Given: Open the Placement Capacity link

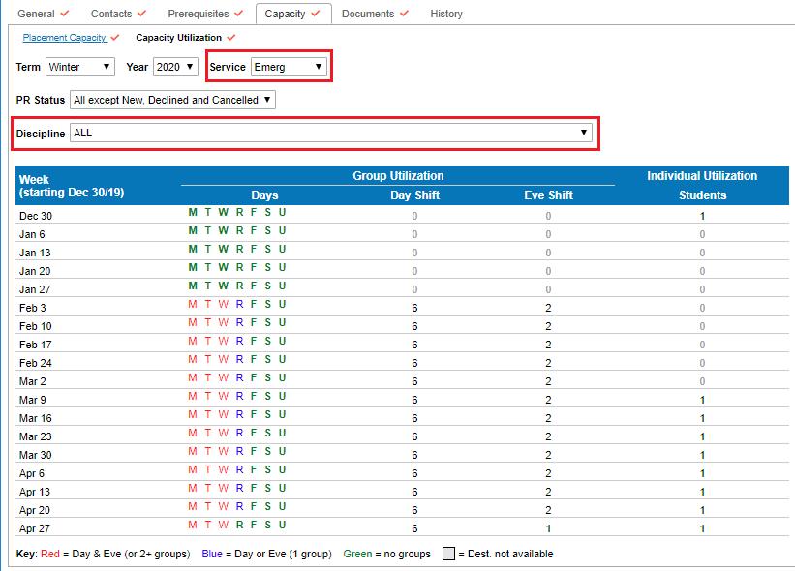Looking at the screenshot, I should (65, 38).
